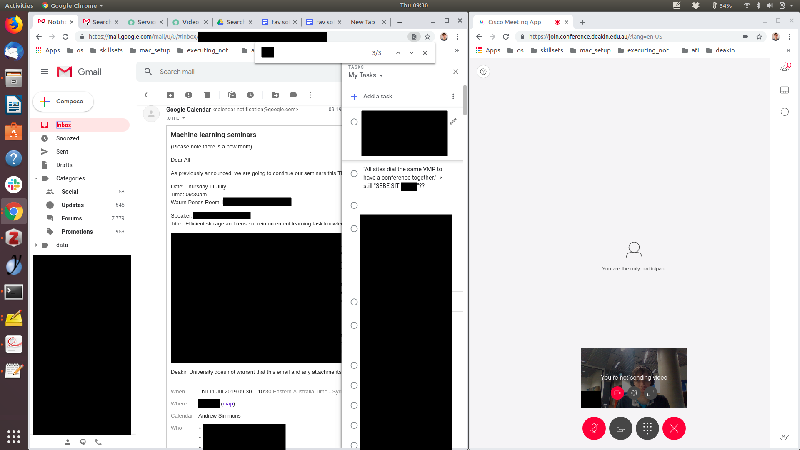The height and width of the screenshot is (450, 800).
Task: Open the Snoozed folder in Gmail
Action: click(x=67, y=138)
